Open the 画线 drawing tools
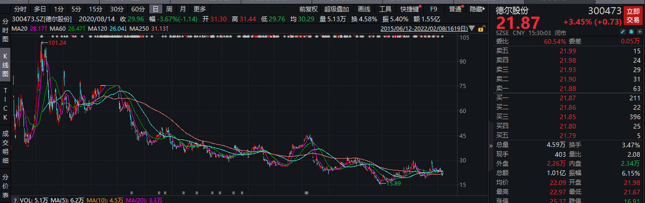This screenshot has height=203, width=645. [364, 9]
